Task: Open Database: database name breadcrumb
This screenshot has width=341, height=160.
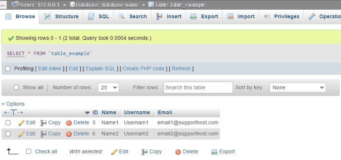Action: click(107, 5)
